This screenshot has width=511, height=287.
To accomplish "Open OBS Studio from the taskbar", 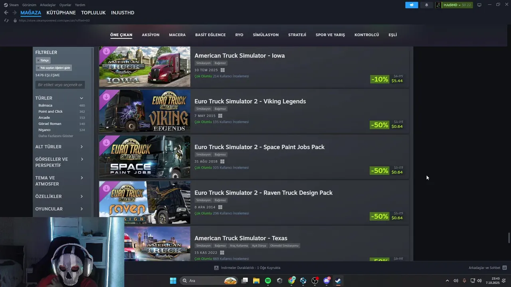I will (x=315, y=281).
